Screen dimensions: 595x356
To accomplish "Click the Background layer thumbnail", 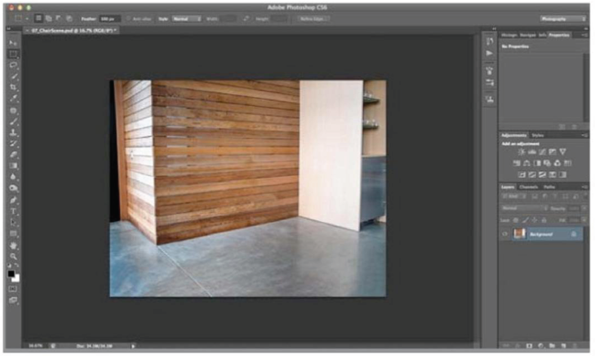I will [519, 234].
